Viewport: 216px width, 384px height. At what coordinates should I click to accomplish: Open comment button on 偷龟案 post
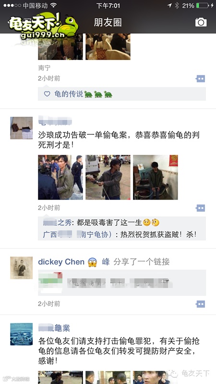pos(200,208)
